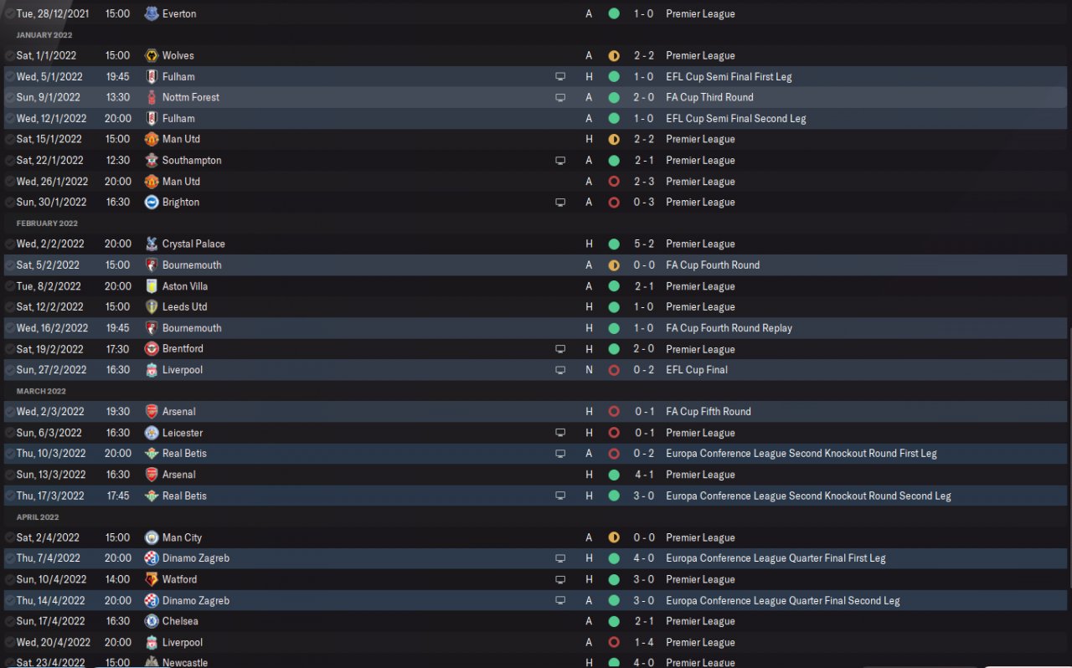The height and width of the screenshot is (668, 1072).
Task: Open Nottm Forest via its crest icon
Action: tap(152, 97)
